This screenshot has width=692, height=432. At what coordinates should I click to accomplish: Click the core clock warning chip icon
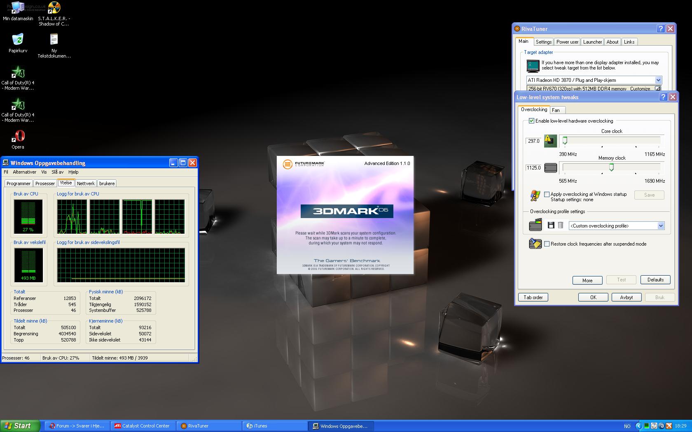pos(550,141)
